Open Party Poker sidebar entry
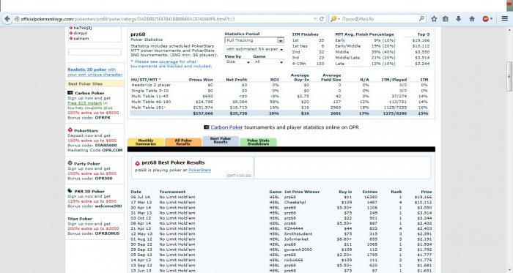This screenshot has width=513, height=273. [86, 164]
